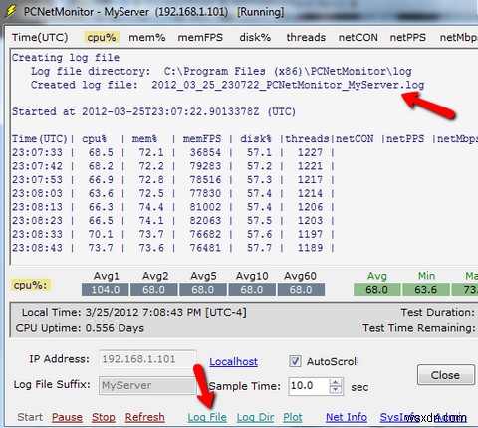Click the PCNetMonitor lightning bolt title icon
The width and height of the screenshot is (478, 428).
click(11, 11)
